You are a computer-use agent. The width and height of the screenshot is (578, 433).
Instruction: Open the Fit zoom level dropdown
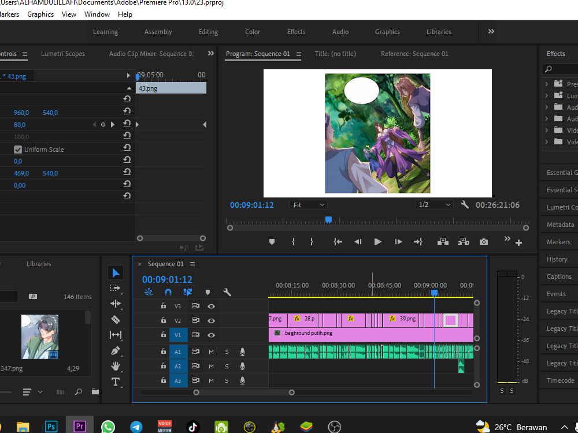click(309, 205)
